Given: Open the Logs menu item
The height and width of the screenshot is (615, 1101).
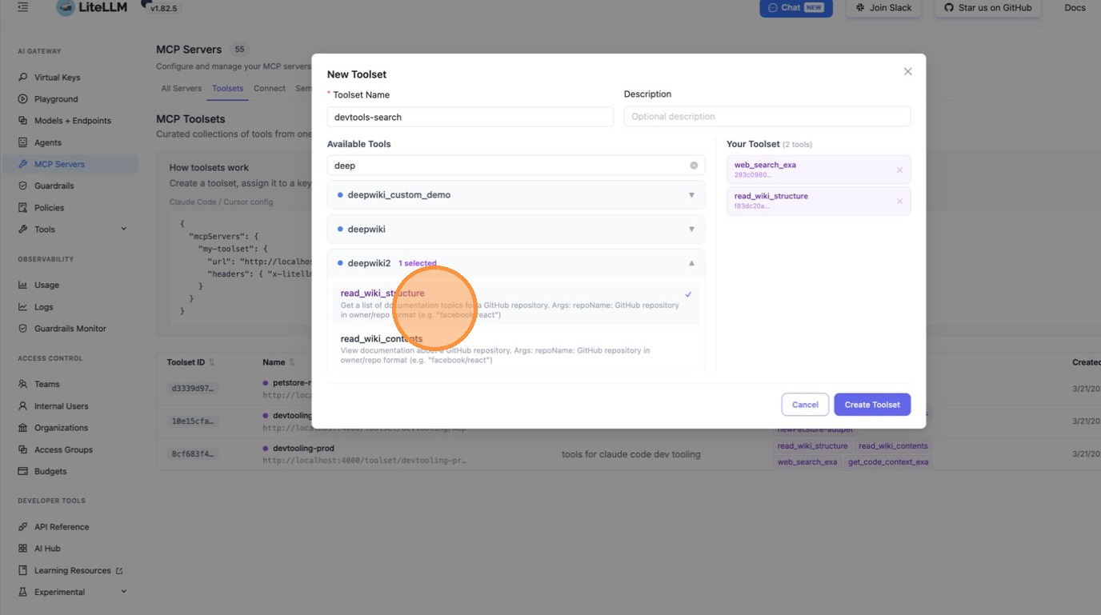Looking at the screenshot, I should [70, 307].
